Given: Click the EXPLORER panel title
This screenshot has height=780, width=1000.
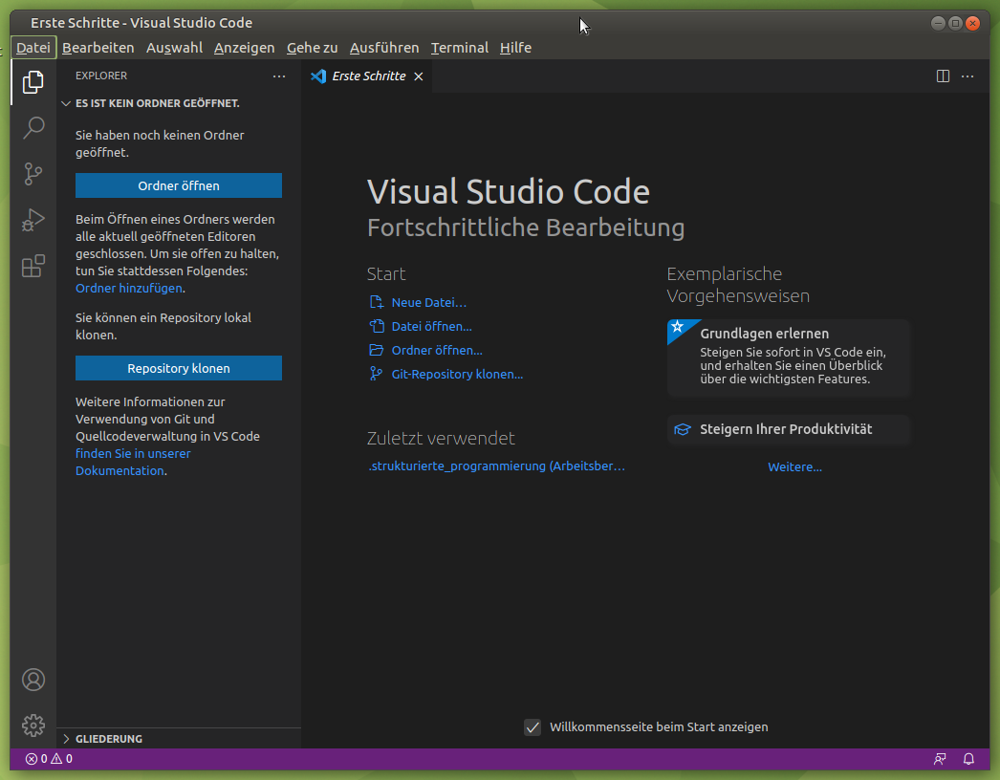Looking at the screenshot, I should [x=100, y=76].
